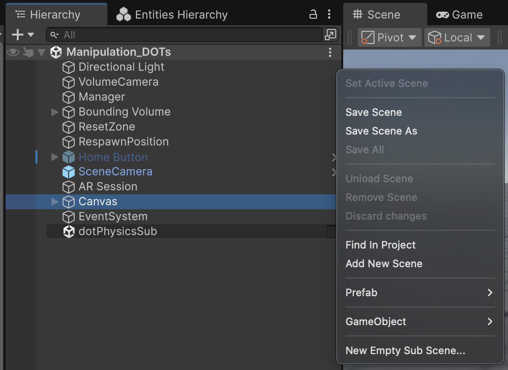Click the Entities Hierarchy window icon
Viewport: 508px width, 370px height.
click(123, 14)
